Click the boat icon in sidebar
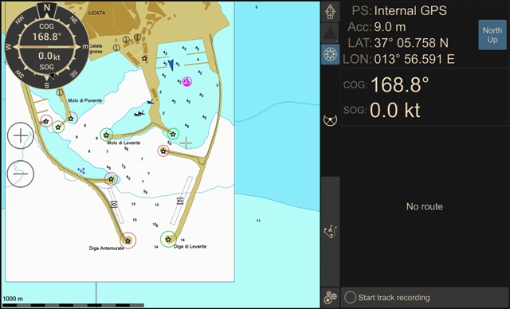Screen dimensions: 510x309 point(331,12)
